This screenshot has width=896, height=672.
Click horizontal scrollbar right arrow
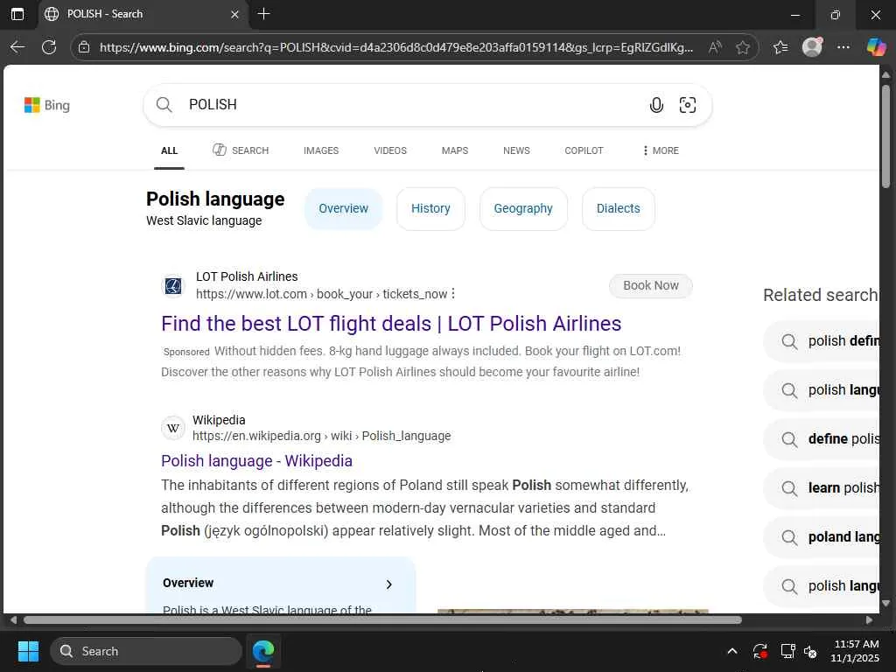coord(870,620)
